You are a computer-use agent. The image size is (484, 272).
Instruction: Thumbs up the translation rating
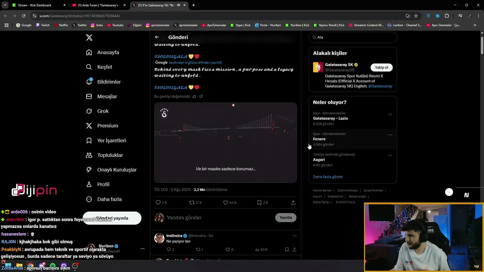[194, 96]
